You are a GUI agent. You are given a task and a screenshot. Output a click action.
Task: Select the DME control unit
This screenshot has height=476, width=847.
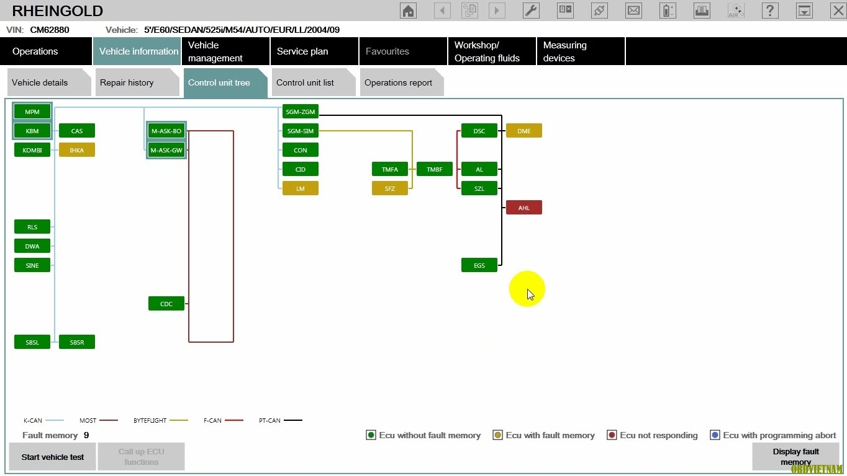pyautogui.click(x=524, y=131)
